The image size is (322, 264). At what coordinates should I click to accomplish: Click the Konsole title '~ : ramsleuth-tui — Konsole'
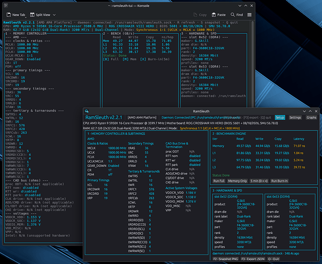tap(129, 6)
